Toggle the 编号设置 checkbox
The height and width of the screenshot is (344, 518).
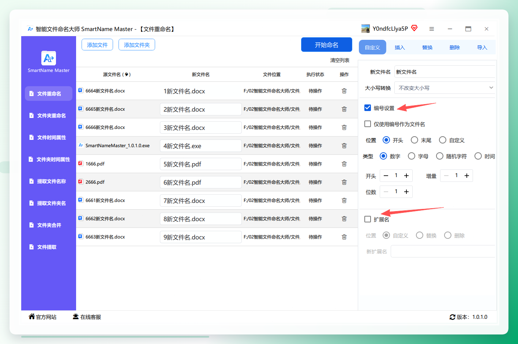[x=368, y=108]
